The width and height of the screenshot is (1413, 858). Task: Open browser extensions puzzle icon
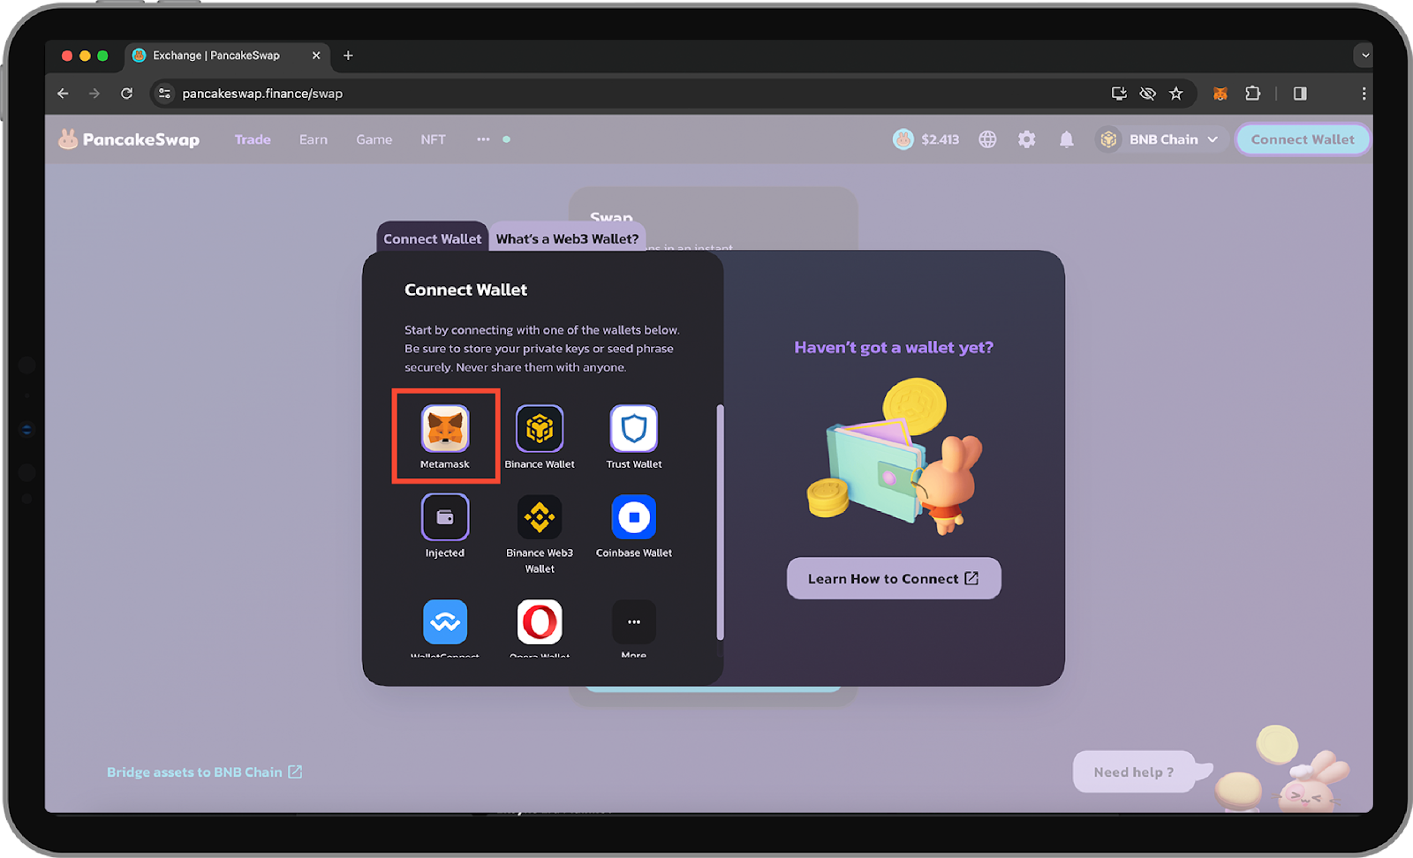click(x=1252, y=94)
